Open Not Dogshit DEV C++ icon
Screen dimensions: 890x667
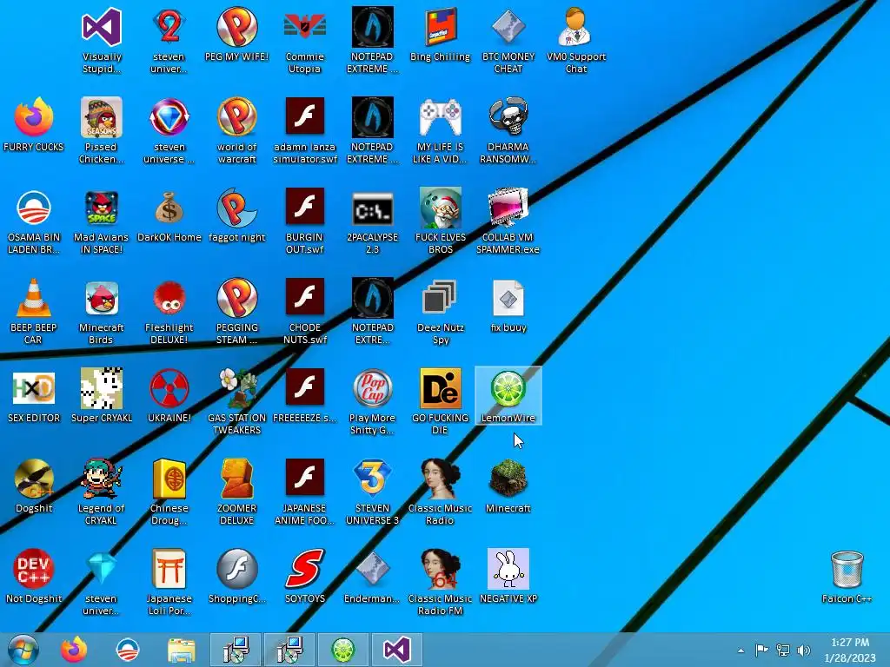pyautogui.click(x=34, y=577)
